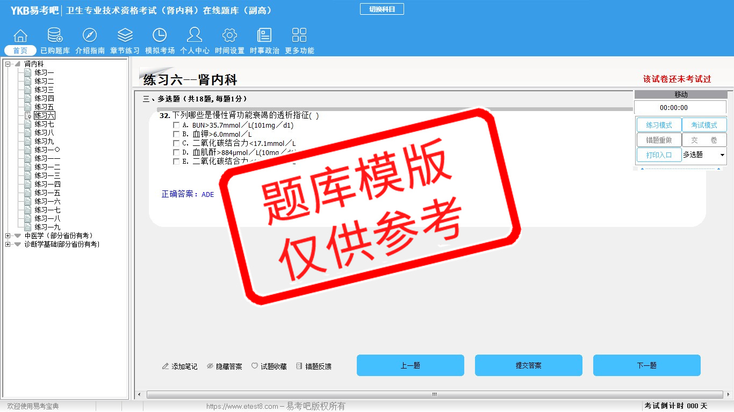This screenshot has width=734, height=412.
Task: Check option C 二氧化碳结合力 checkbox
Action: click(x=176, y=143)
